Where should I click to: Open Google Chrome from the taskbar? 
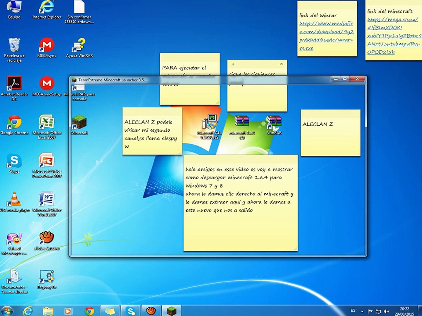pos(89,311)
